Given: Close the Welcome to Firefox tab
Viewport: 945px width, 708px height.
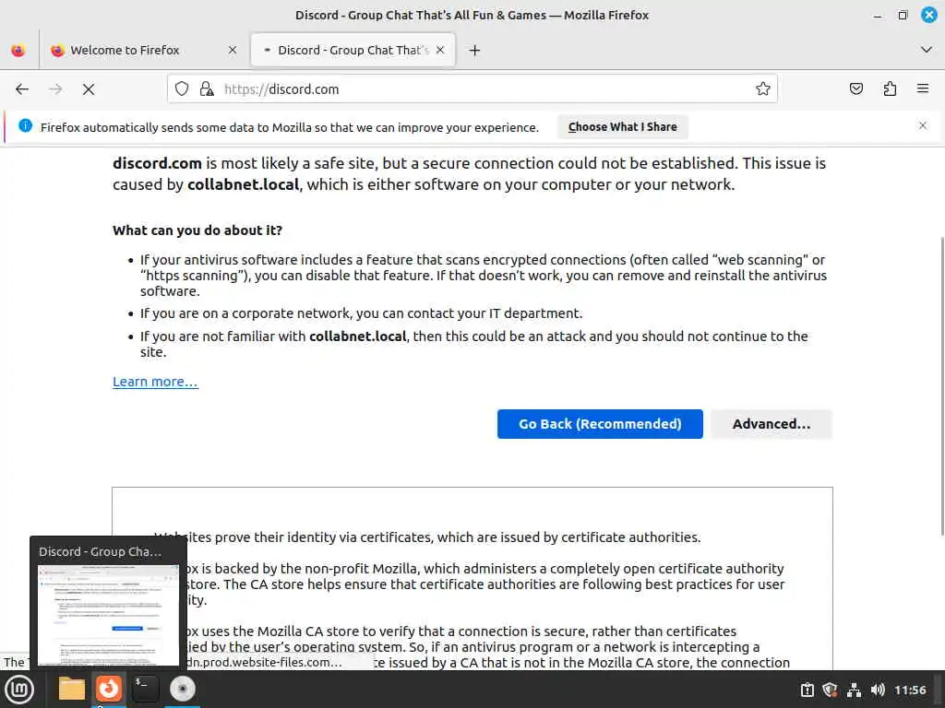Looking at the screenshot, I should (x=233, y=51).
